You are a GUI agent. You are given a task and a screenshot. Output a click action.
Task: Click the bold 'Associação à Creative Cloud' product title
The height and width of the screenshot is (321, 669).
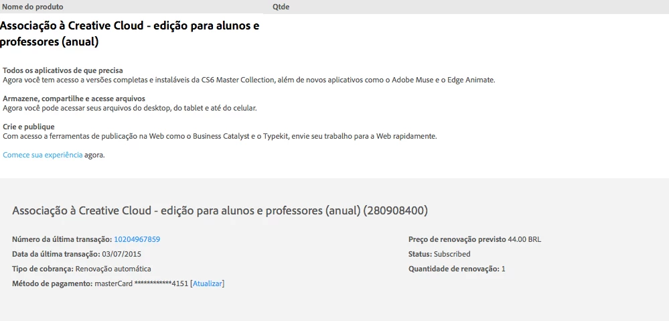(129, 34)
